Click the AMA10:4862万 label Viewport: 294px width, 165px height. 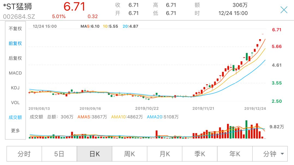click(127, 117)
